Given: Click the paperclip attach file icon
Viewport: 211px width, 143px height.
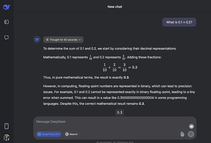Looking at the screenshot, I should point(182,134).
